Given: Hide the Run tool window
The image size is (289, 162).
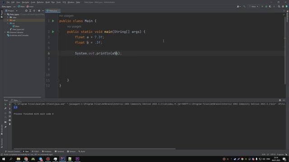Looking at the screenshot, I should tap(284, 100).
